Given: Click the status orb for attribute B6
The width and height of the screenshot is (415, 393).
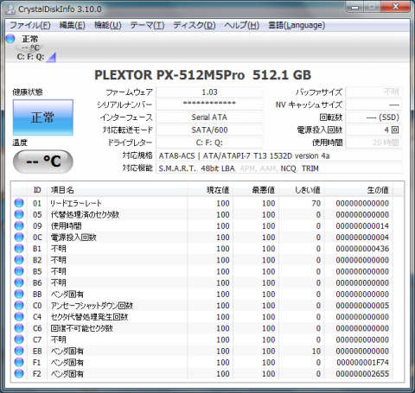Looking at the screenshot, I should [19, 282].
